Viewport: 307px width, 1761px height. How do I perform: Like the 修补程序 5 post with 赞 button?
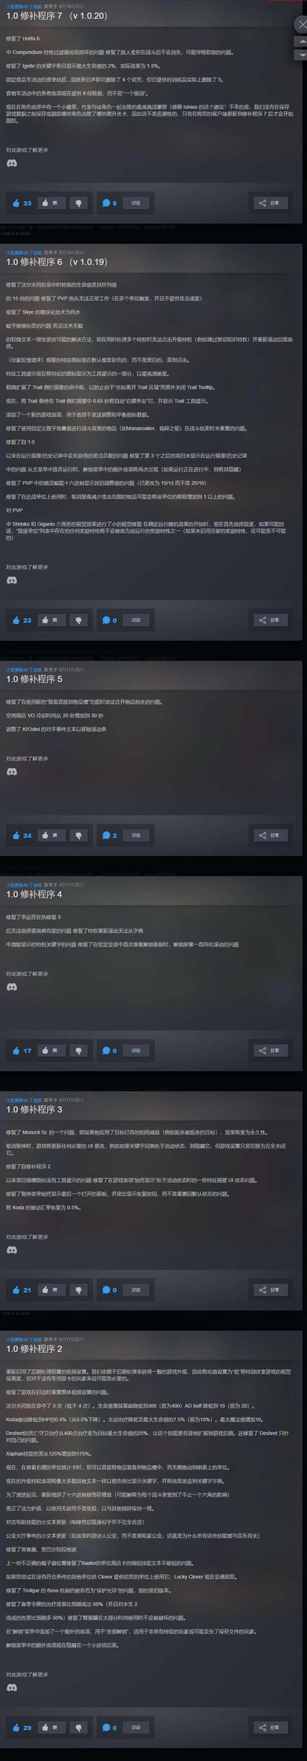tap(51, 835)
